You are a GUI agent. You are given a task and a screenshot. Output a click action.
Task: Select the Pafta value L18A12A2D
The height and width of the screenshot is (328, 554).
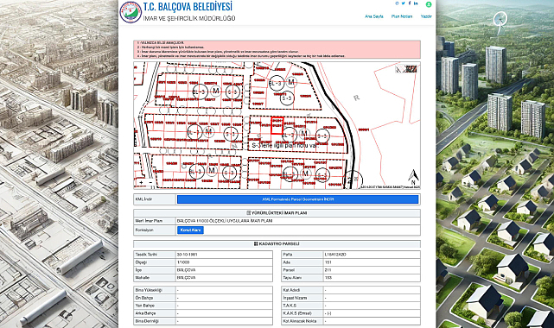[335, 255]
